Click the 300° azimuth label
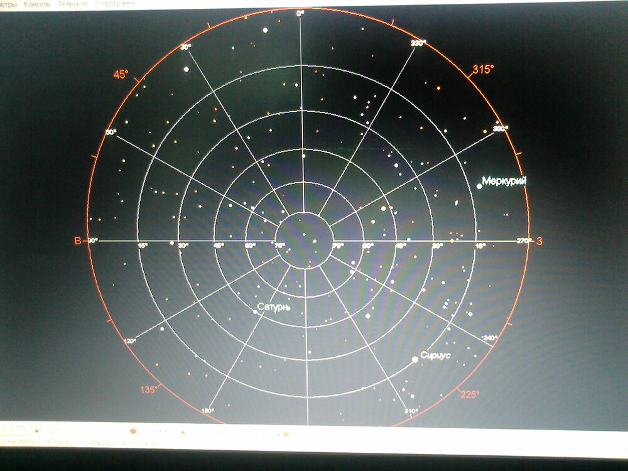 point(501,129)
